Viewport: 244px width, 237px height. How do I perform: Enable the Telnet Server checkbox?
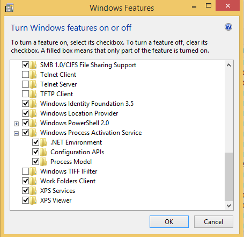coord(25,84)
